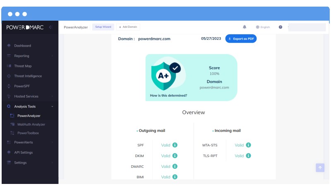Screen dimensions: 331x186
Task: Open PowerSPF menu item
Action: tap(22, 86)
